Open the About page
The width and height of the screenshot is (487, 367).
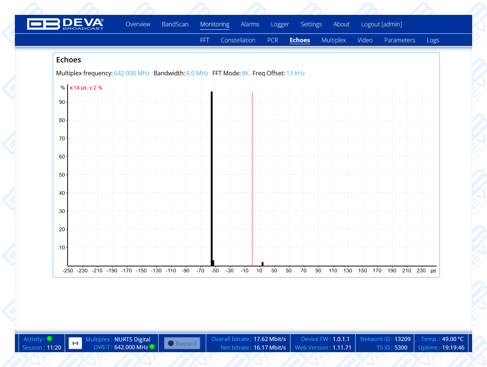341,24
